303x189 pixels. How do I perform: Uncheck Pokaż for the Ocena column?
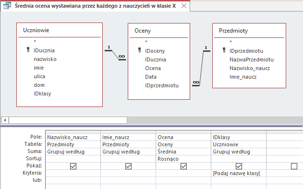pos(183,166)
